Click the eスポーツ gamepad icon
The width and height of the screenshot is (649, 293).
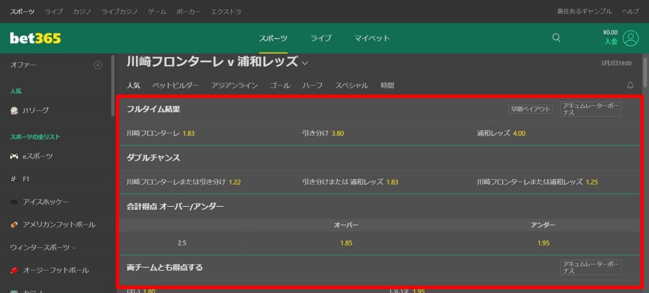tap(14, 156)
